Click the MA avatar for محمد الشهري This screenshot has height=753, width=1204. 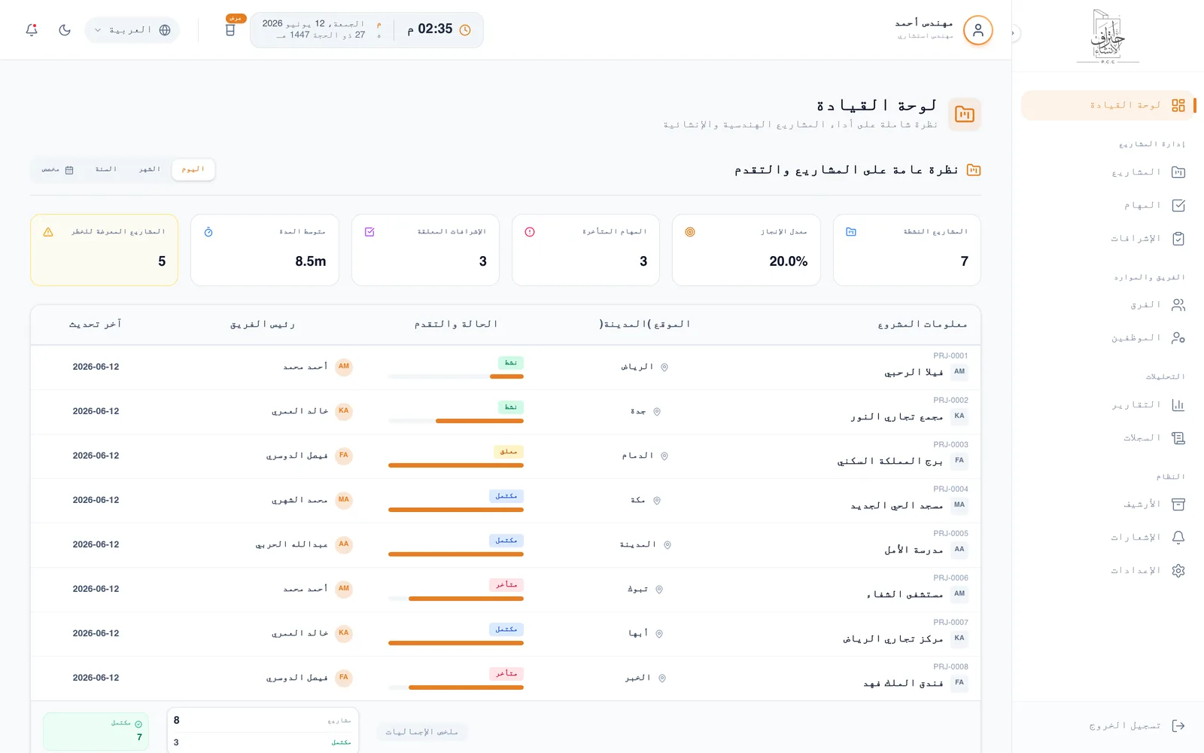click(x=344, y=500)
